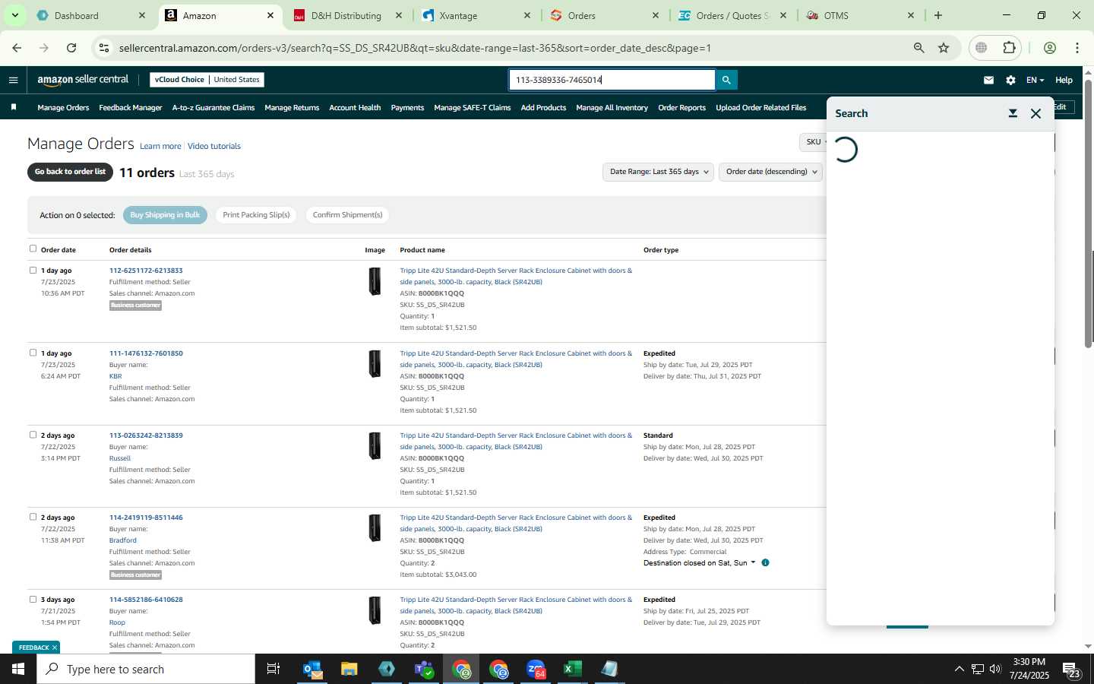Check the box for order 111-1476132-7601850

pyautogui.click(x=33, y=353)
